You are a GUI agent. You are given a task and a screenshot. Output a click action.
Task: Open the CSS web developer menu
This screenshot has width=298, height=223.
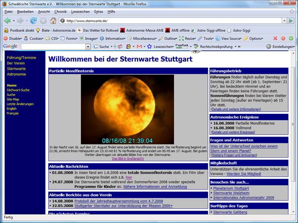[52, 38]
